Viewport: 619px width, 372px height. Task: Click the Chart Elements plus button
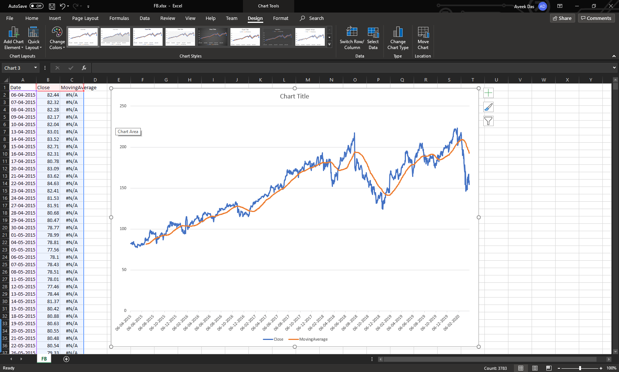[x=488, y=93]
